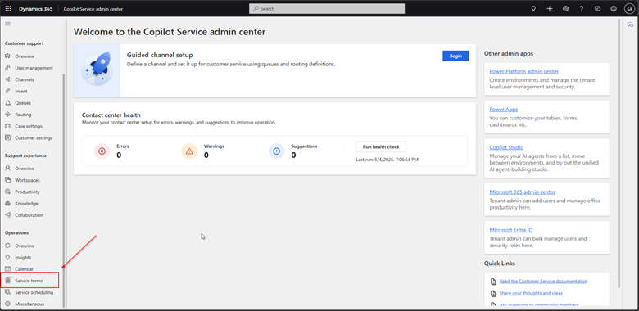Click the orange Warnings triangle icon

[x=189, y=151]
